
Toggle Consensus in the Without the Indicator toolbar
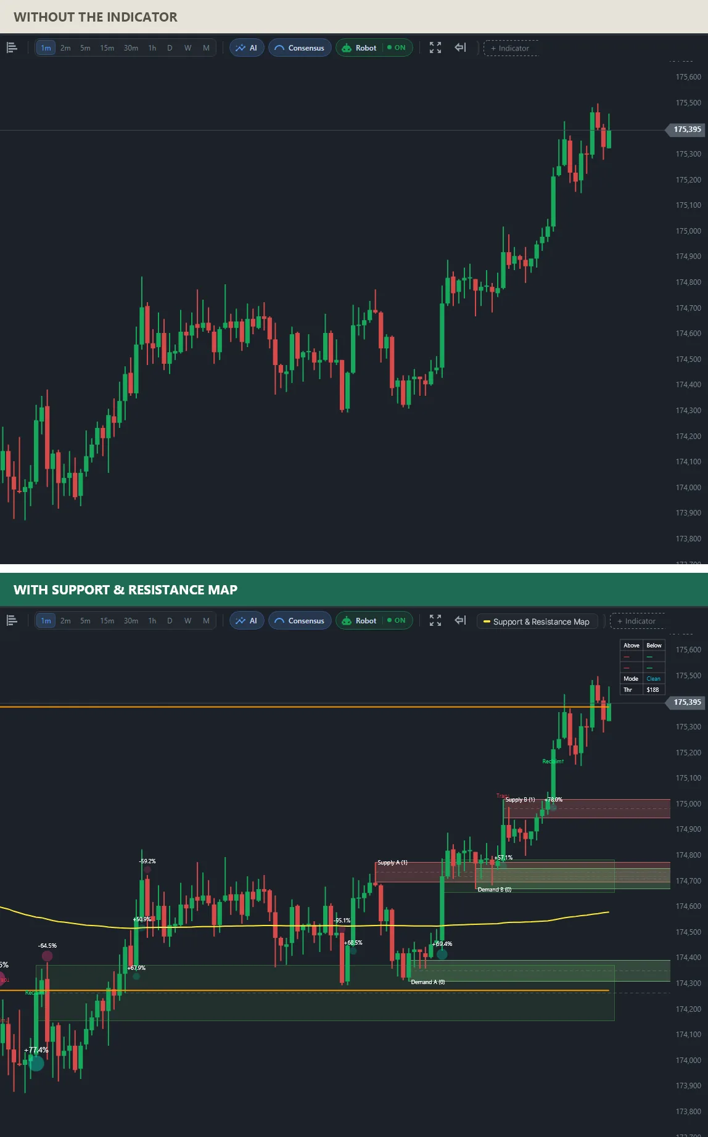click(300, 47)
